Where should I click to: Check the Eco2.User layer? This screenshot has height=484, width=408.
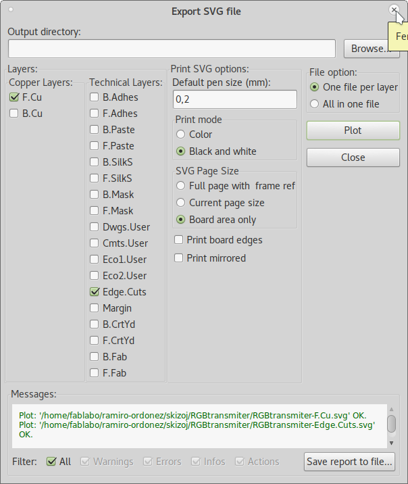pyautogui.click(x=94, y=275)
